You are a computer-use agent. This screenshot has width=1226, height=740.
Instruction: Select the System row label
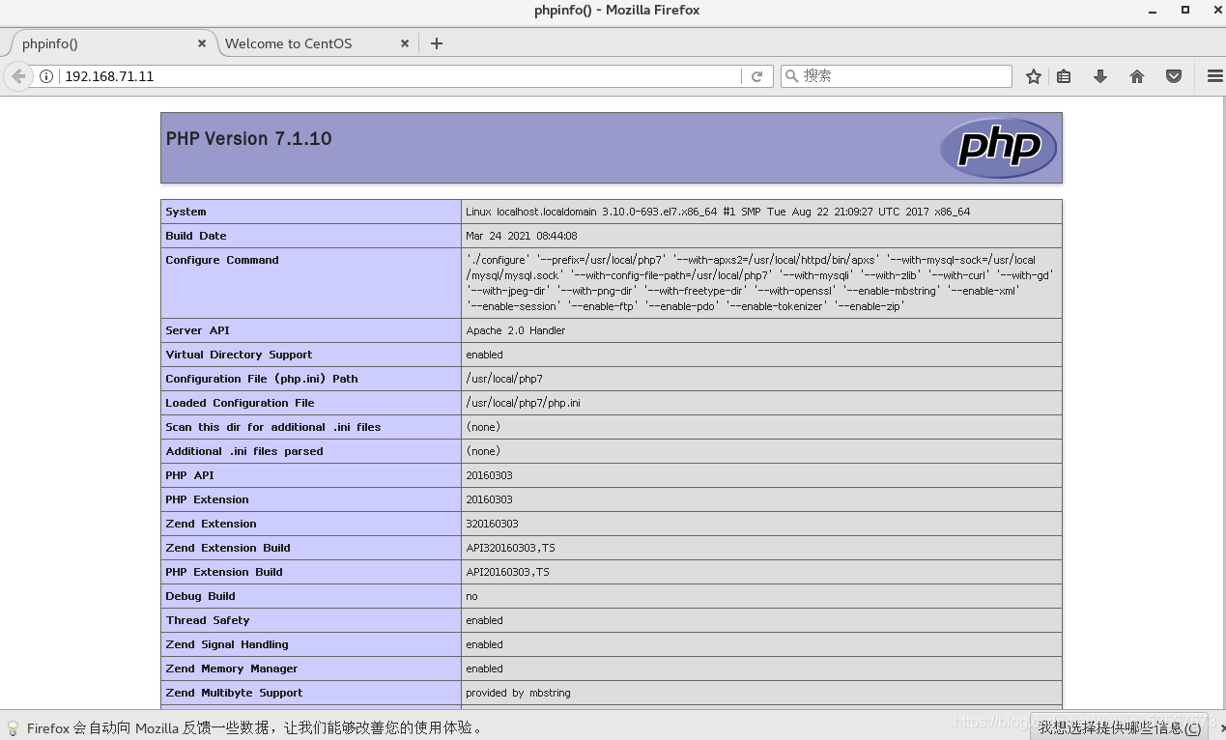click(185, 212)
